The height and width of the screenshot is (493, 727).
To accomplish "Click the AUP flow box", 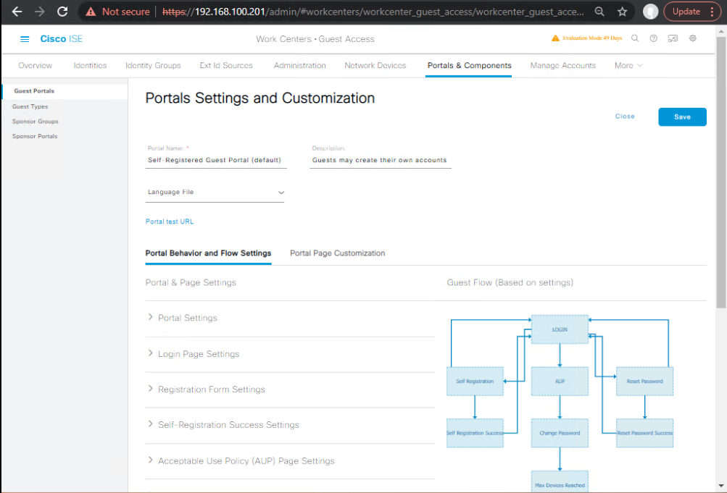I will coord(560,382).
